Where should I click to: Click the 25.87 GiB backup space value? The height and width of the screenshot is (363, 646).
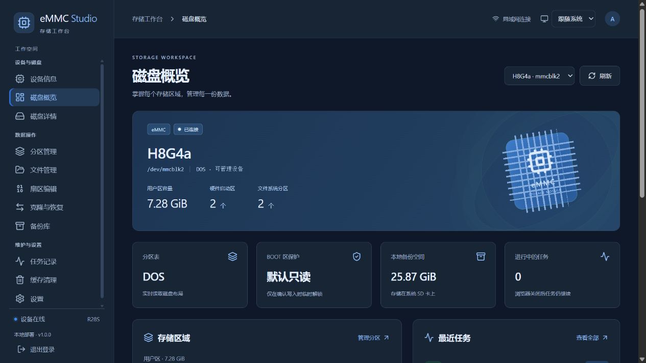pyautogui.click(x=413, y=277)
